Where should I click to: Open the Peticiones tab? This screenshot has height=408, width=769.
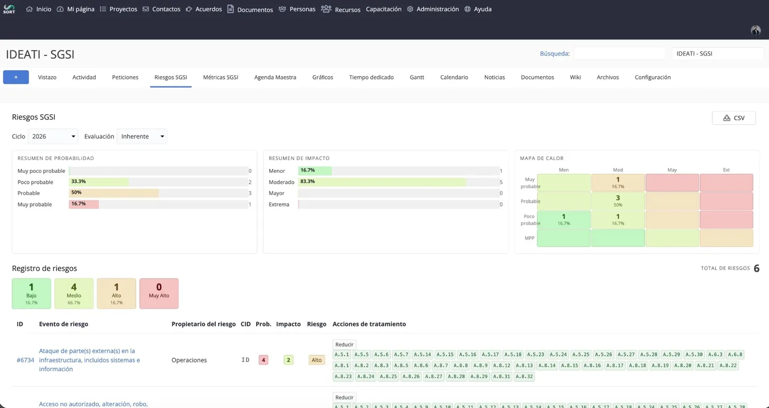point(125,77)
